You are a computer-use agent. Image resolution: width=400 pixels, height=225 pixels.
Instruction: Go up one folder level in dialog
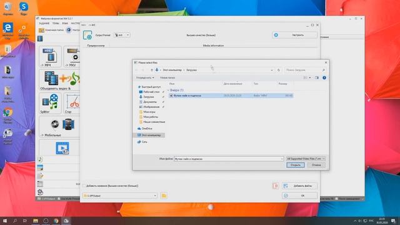pyautogui.click(x=151, y=70)
